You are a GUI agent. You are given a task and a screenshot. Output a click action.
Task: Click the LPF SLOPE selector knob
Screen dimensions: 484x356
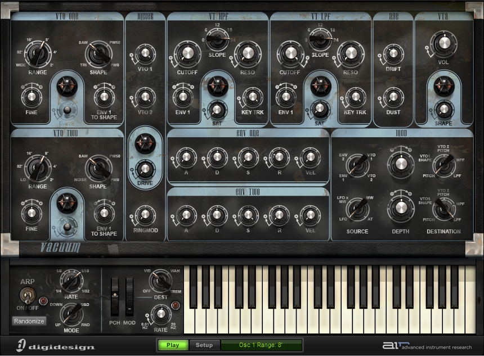[320, 39]
